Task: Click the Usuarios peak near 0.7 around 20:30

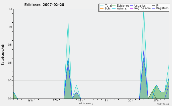Action: (x=144, y=50)
